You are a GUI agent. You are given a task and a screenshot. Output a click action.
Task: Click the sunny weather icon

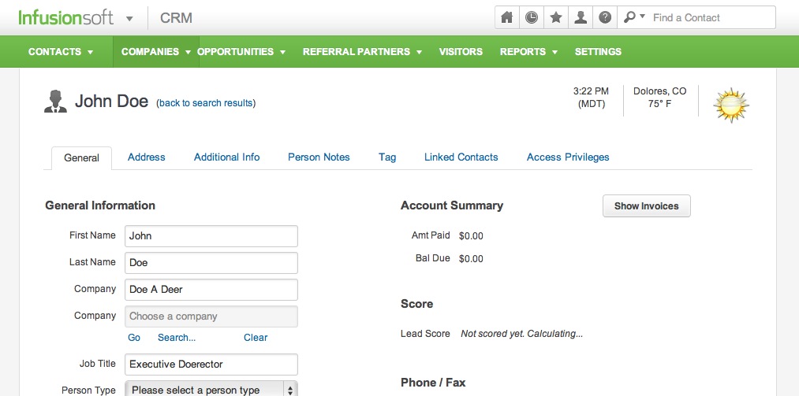click(x=730, y=105)
